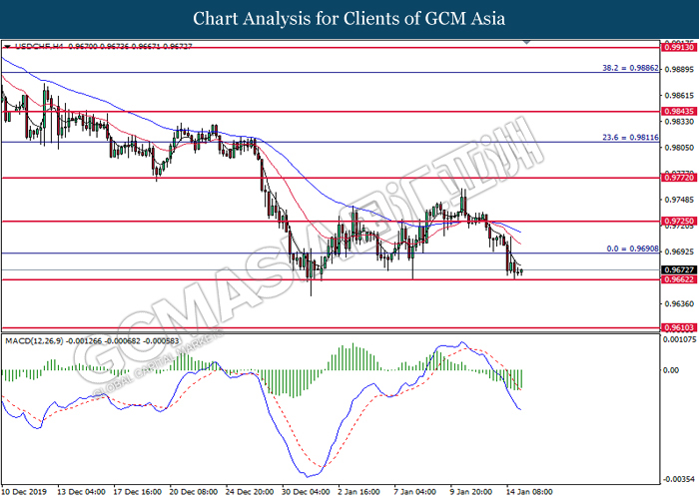Select the Fibonacci label 38.2 = 0.98862
Viewport: 699px width, 499px height.
(x=630, y=68)
